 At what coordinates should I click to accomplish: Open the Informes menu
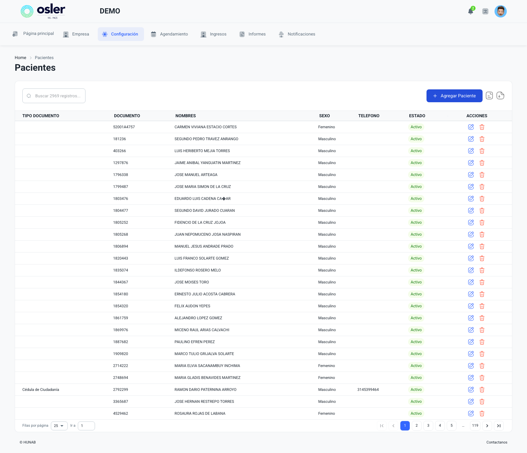[x=252, y=34]
